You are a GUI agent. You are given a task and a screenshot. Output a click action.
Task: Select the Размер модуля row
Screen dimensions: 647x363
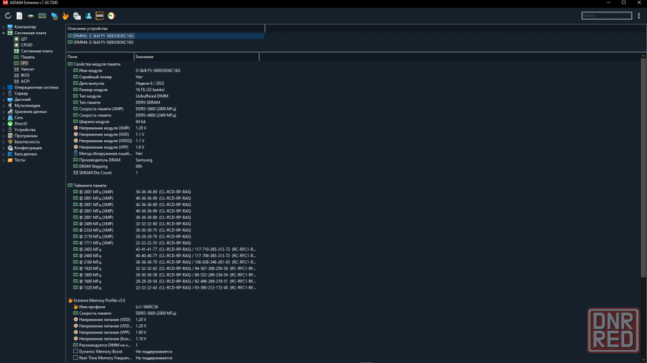(x=162, y=90)
